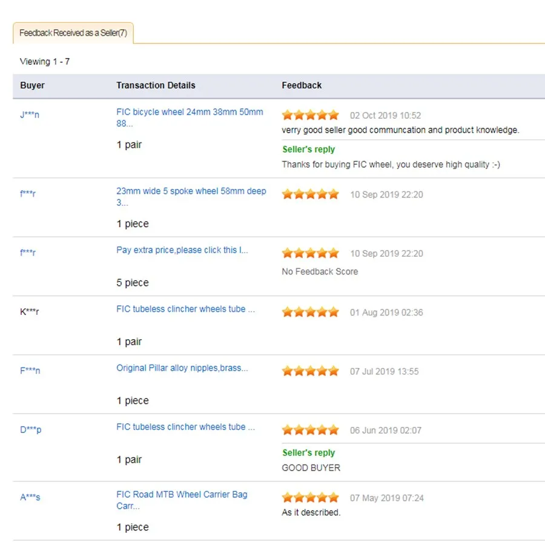Image resolution: width=545 pixels, height=545 pixels.
Task: Click the star rating dated 06 Jun 2019
Action: coord(311,431)
